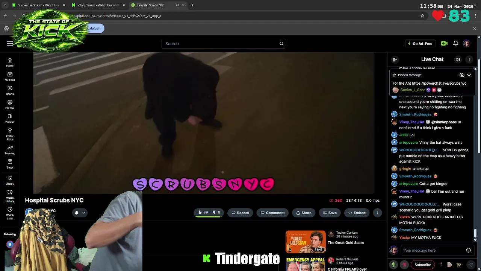Dislike the stream with thumbs down

pos(216,213)
